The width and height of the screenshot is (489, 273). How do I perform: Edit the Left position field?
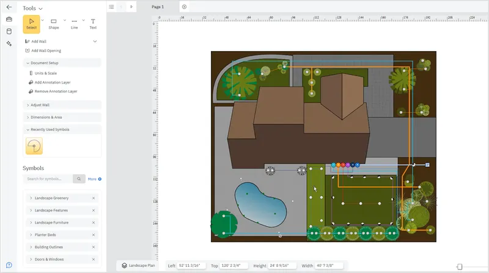(191, 266)
